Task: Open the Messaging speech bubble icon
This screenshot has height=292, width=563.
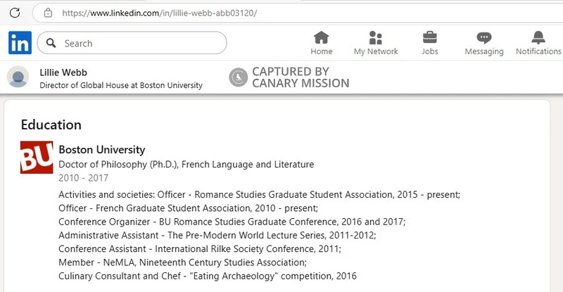Action: pyautogui.click(x=484, y=37)
